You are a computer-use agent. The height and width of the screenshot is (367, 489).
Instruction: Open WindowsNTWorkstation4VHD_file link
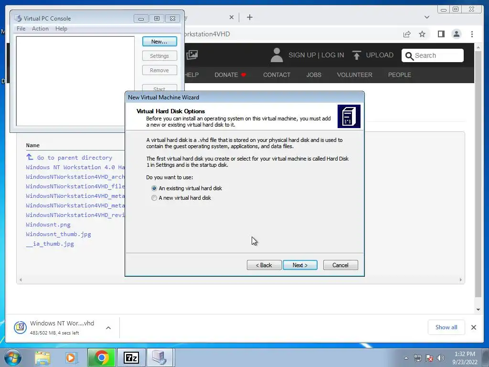coord(75,186)
